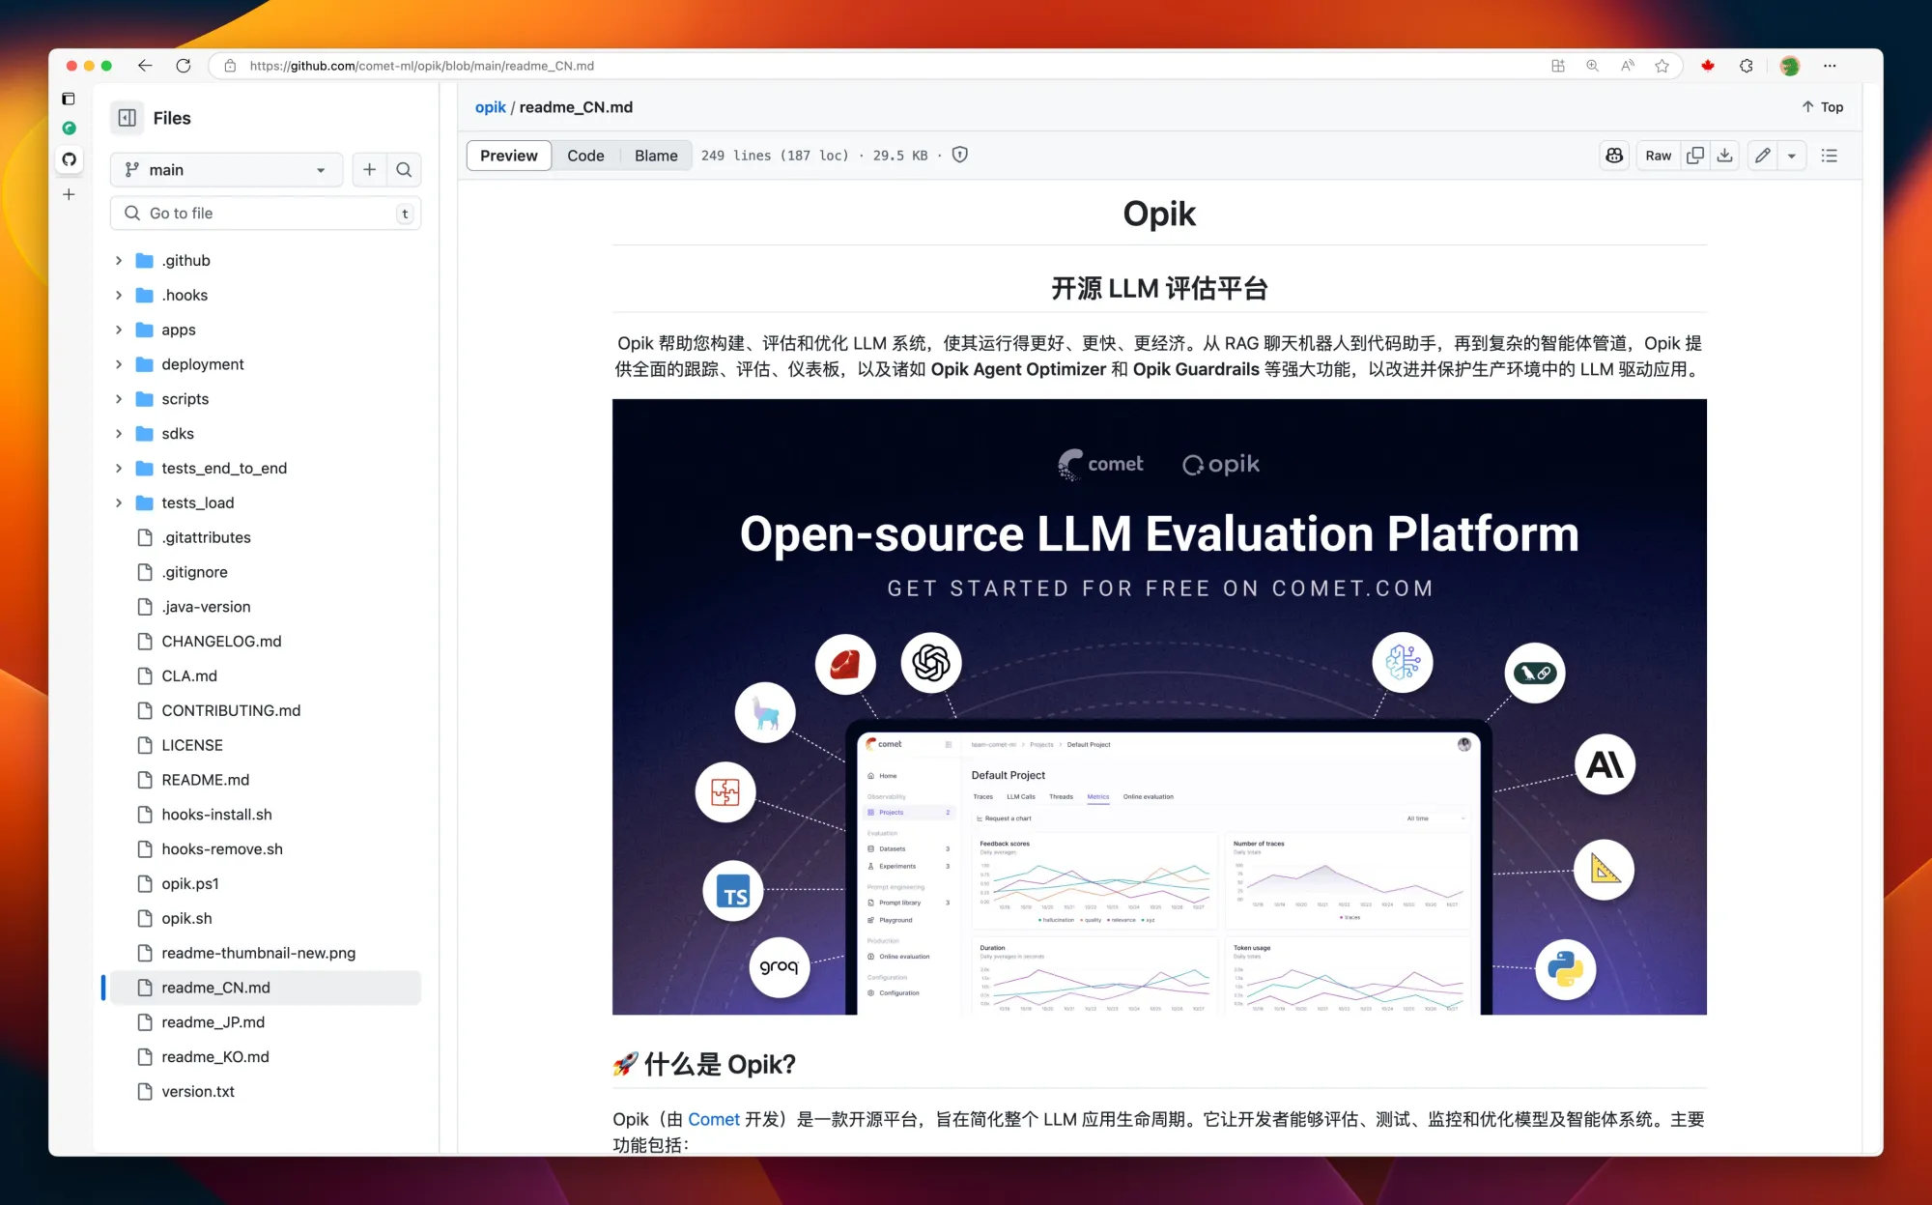Click the search files magnifier icon
Viewport: 1932px width, 1205px height.
click(404, 170)
